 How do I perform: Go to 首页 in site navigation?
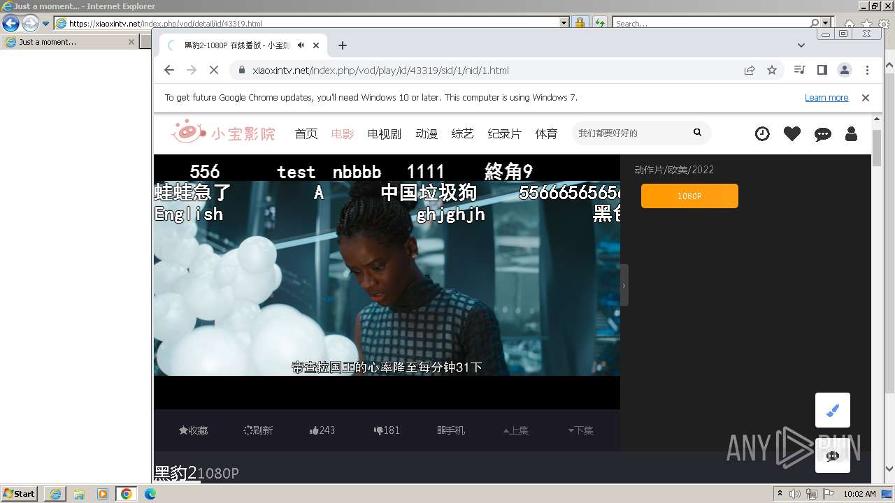coord(306,133)
